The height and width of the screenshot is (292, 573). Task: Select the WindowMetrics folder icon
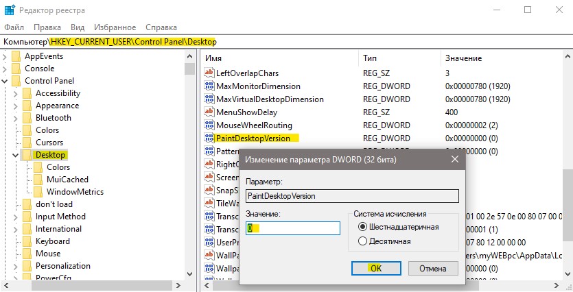click(x=38, y=192)
